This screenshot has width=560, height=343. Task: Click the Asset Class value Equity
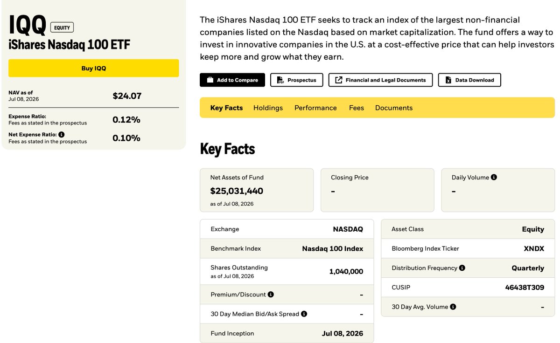533,229
